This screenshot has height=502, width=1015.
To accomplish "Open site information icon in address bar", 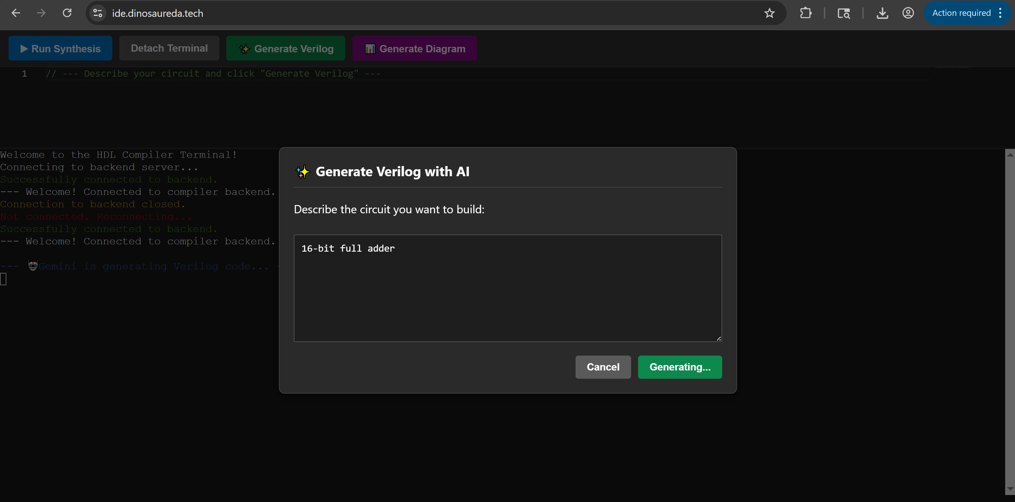I will point(98,13).
